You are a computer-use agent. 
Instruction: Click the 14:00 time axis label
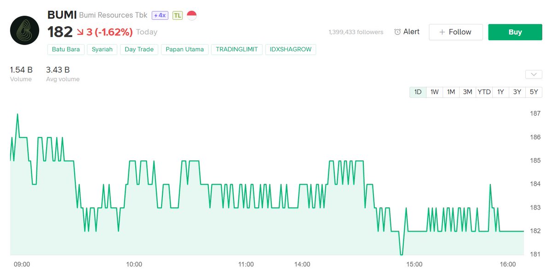(302, 264)
